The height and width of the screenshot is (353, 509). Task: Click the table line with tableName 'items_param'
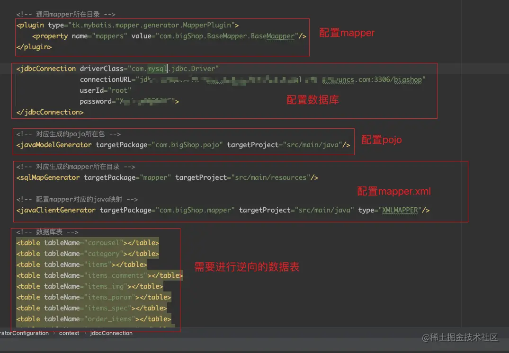point(93,297)
